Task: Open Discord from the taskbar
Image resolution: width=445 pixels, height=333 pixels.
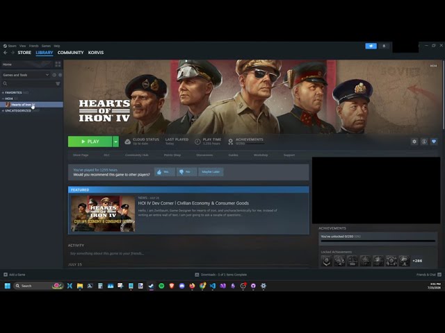Action: (182, 286)
